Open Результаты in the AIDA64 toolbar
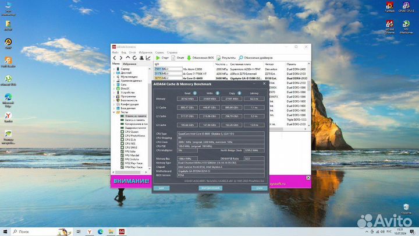Viewport: 419px width, 236px height. (226, 58)
